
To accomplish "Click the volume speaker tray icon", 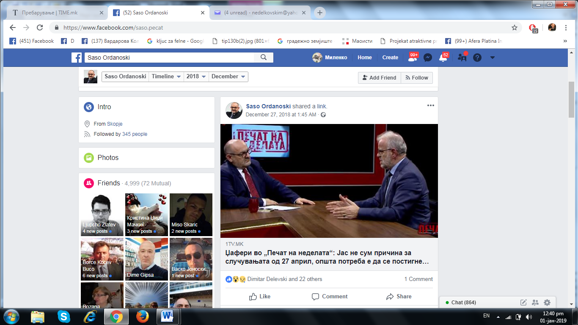I will click(529, 317).
